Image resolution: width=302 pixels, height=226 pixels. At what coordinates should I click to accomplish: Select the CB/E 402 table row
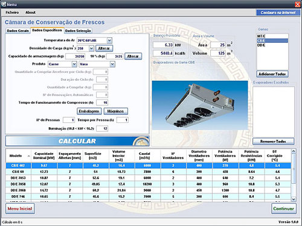(x=149, y=166)
